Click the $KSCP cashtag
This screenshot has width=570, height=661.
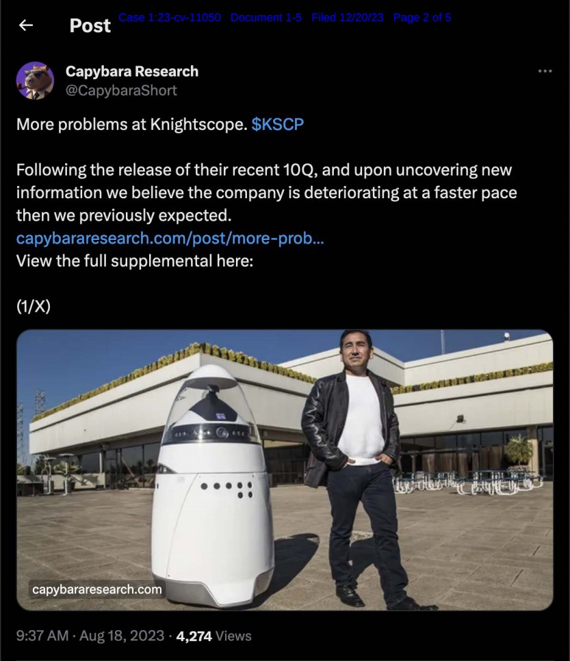tap(277, 124)
